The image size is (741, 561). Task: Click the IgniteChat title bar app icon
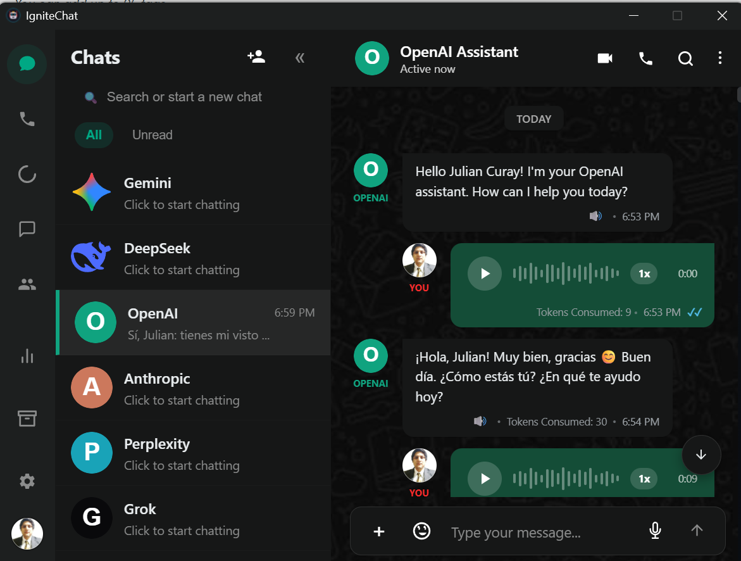point(13,16)
